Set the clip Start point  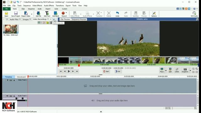pyautogui.click(x=106, y=71)
